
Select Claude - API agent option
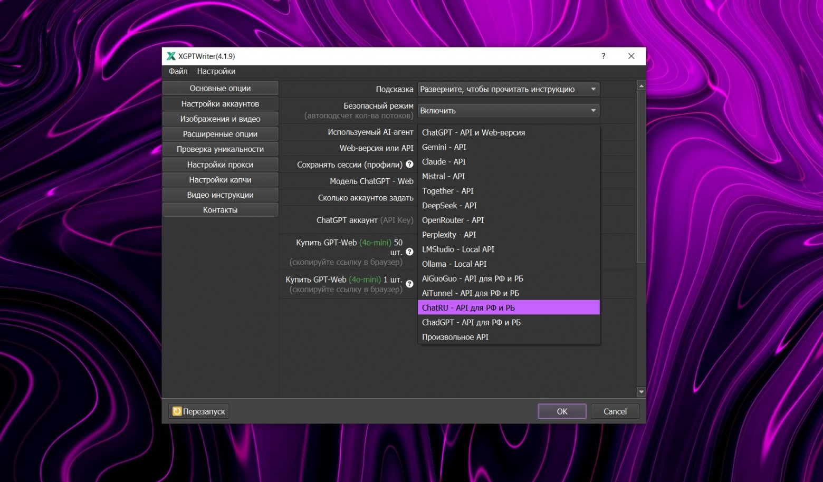click(x=509, y=162)
